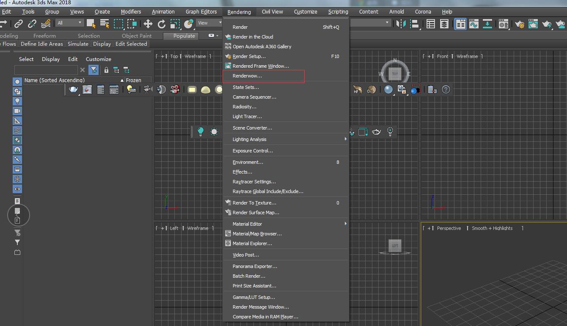This screenshot has width=567, height=326.
Task: Activate the Select and Scale tool
Action: point(175,24)
